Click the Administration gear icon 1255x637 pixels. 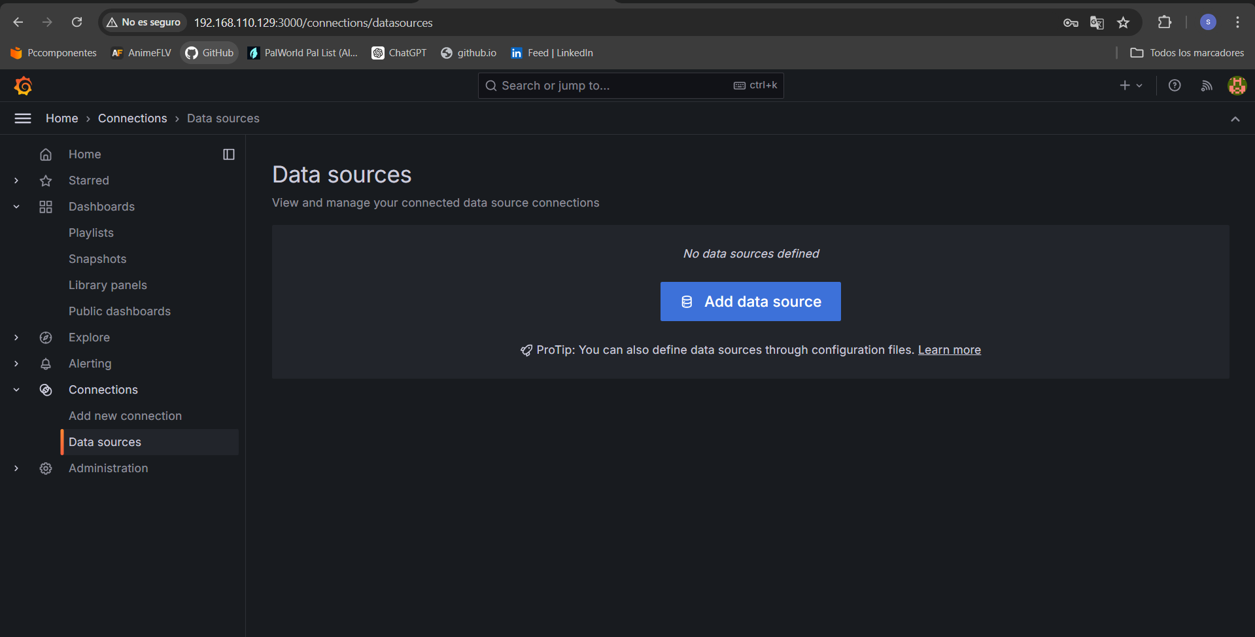pos(45,468)
